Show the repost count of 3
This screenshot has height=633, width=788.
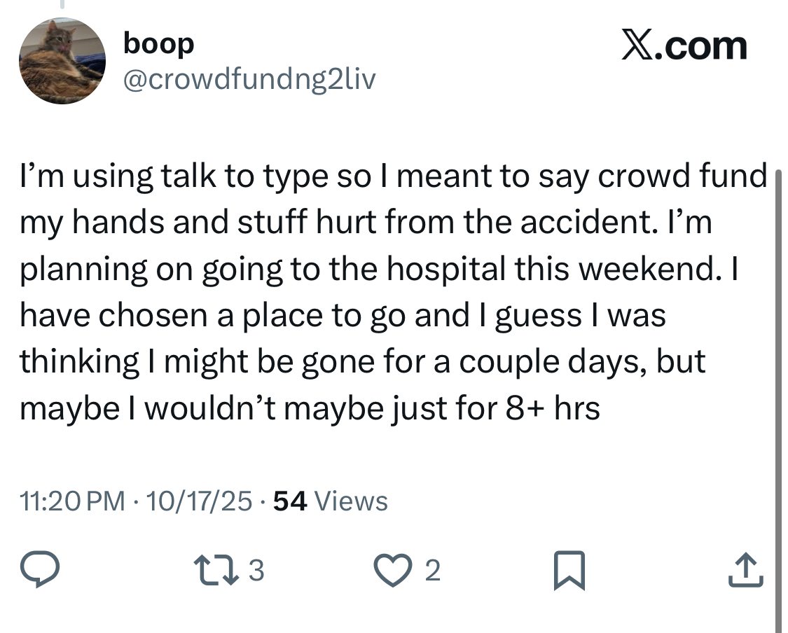click(256, 570)
